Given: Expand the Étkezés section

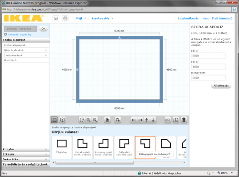Looking at the screenshot, I should tap(26, 154).
